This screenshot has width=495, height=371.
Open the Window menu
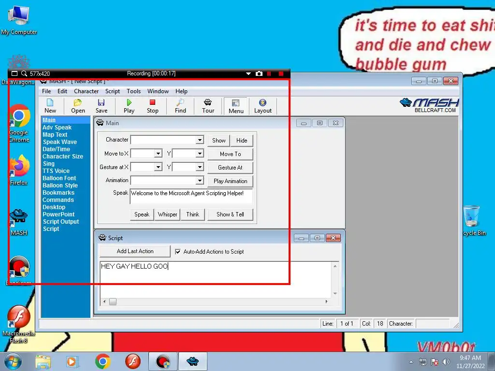click(x=158, y=91)
